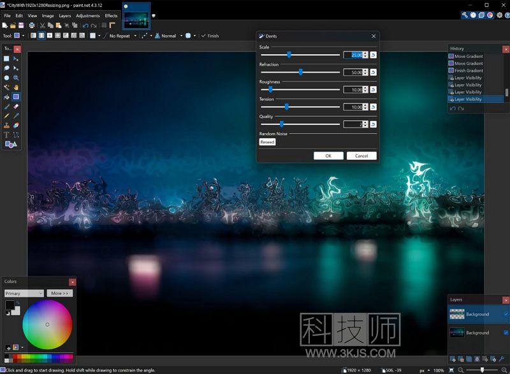Open layer properties wrench icon
Screen dimensions: 510x374
(501, 359)
